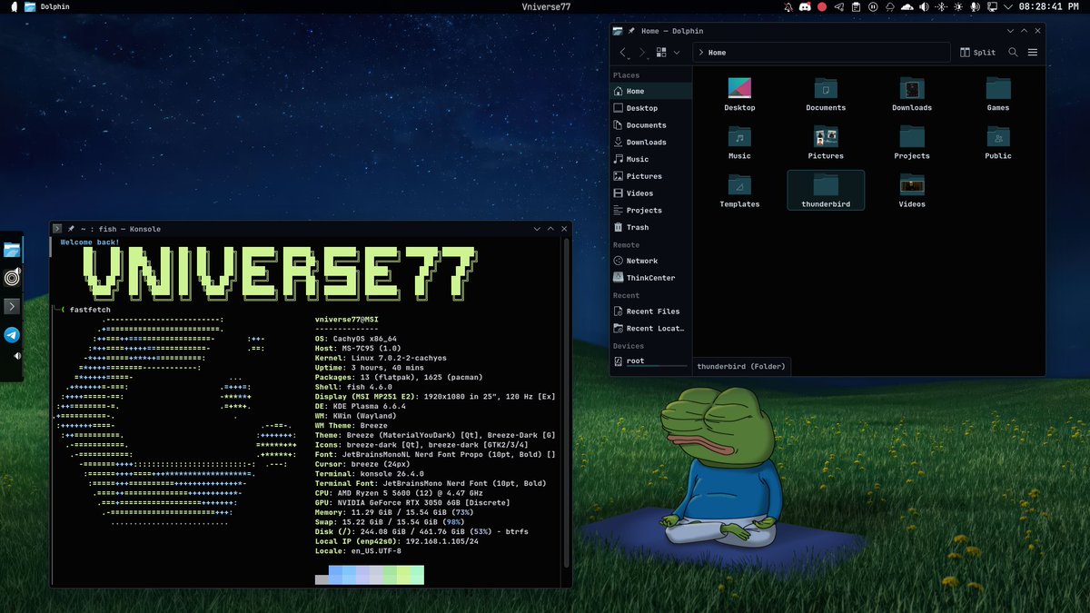1090x613 pixels.
Task: Open the volume control in the tray
Action: pos(925,6)
